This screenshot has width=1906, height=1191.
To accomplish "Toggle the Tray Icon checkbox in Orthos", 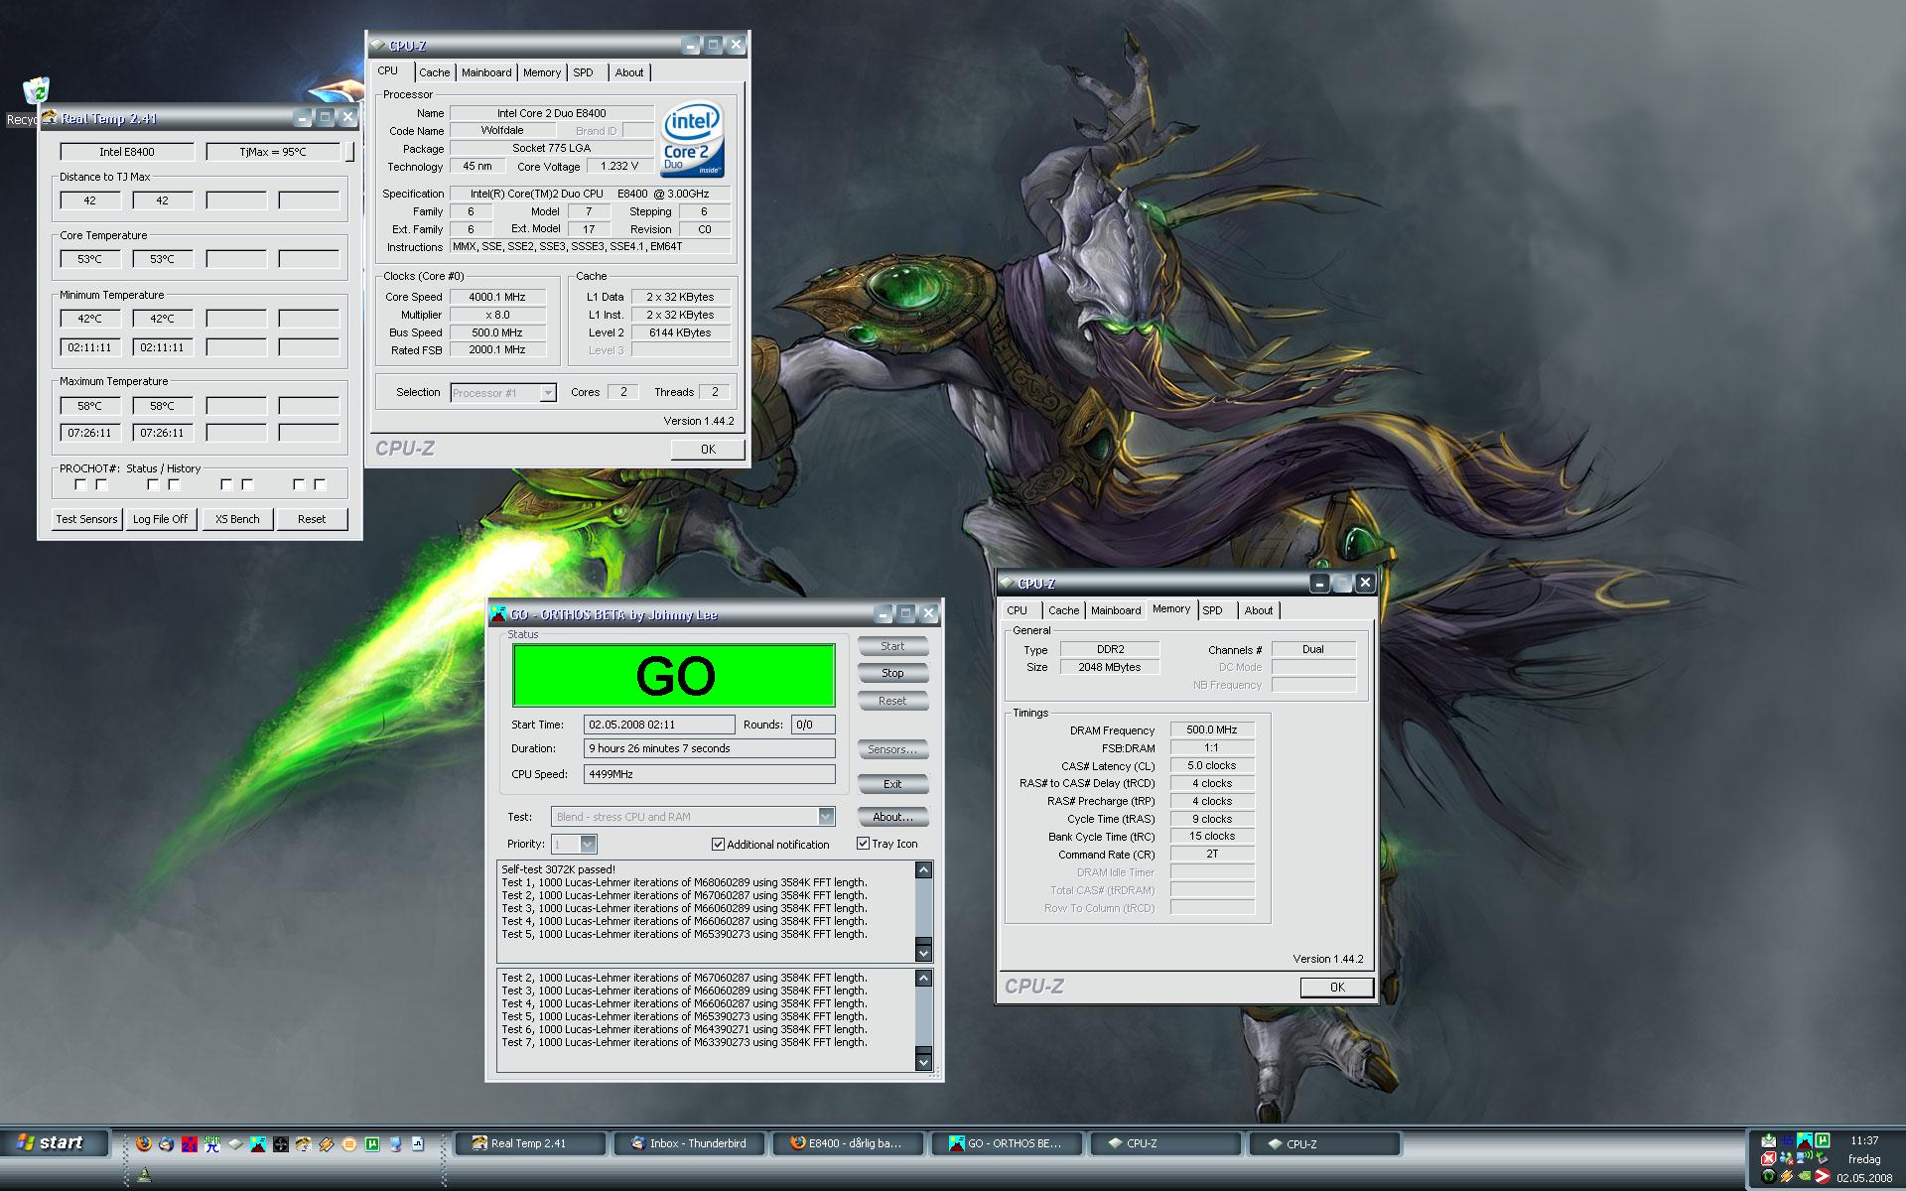I will [863, 844].
